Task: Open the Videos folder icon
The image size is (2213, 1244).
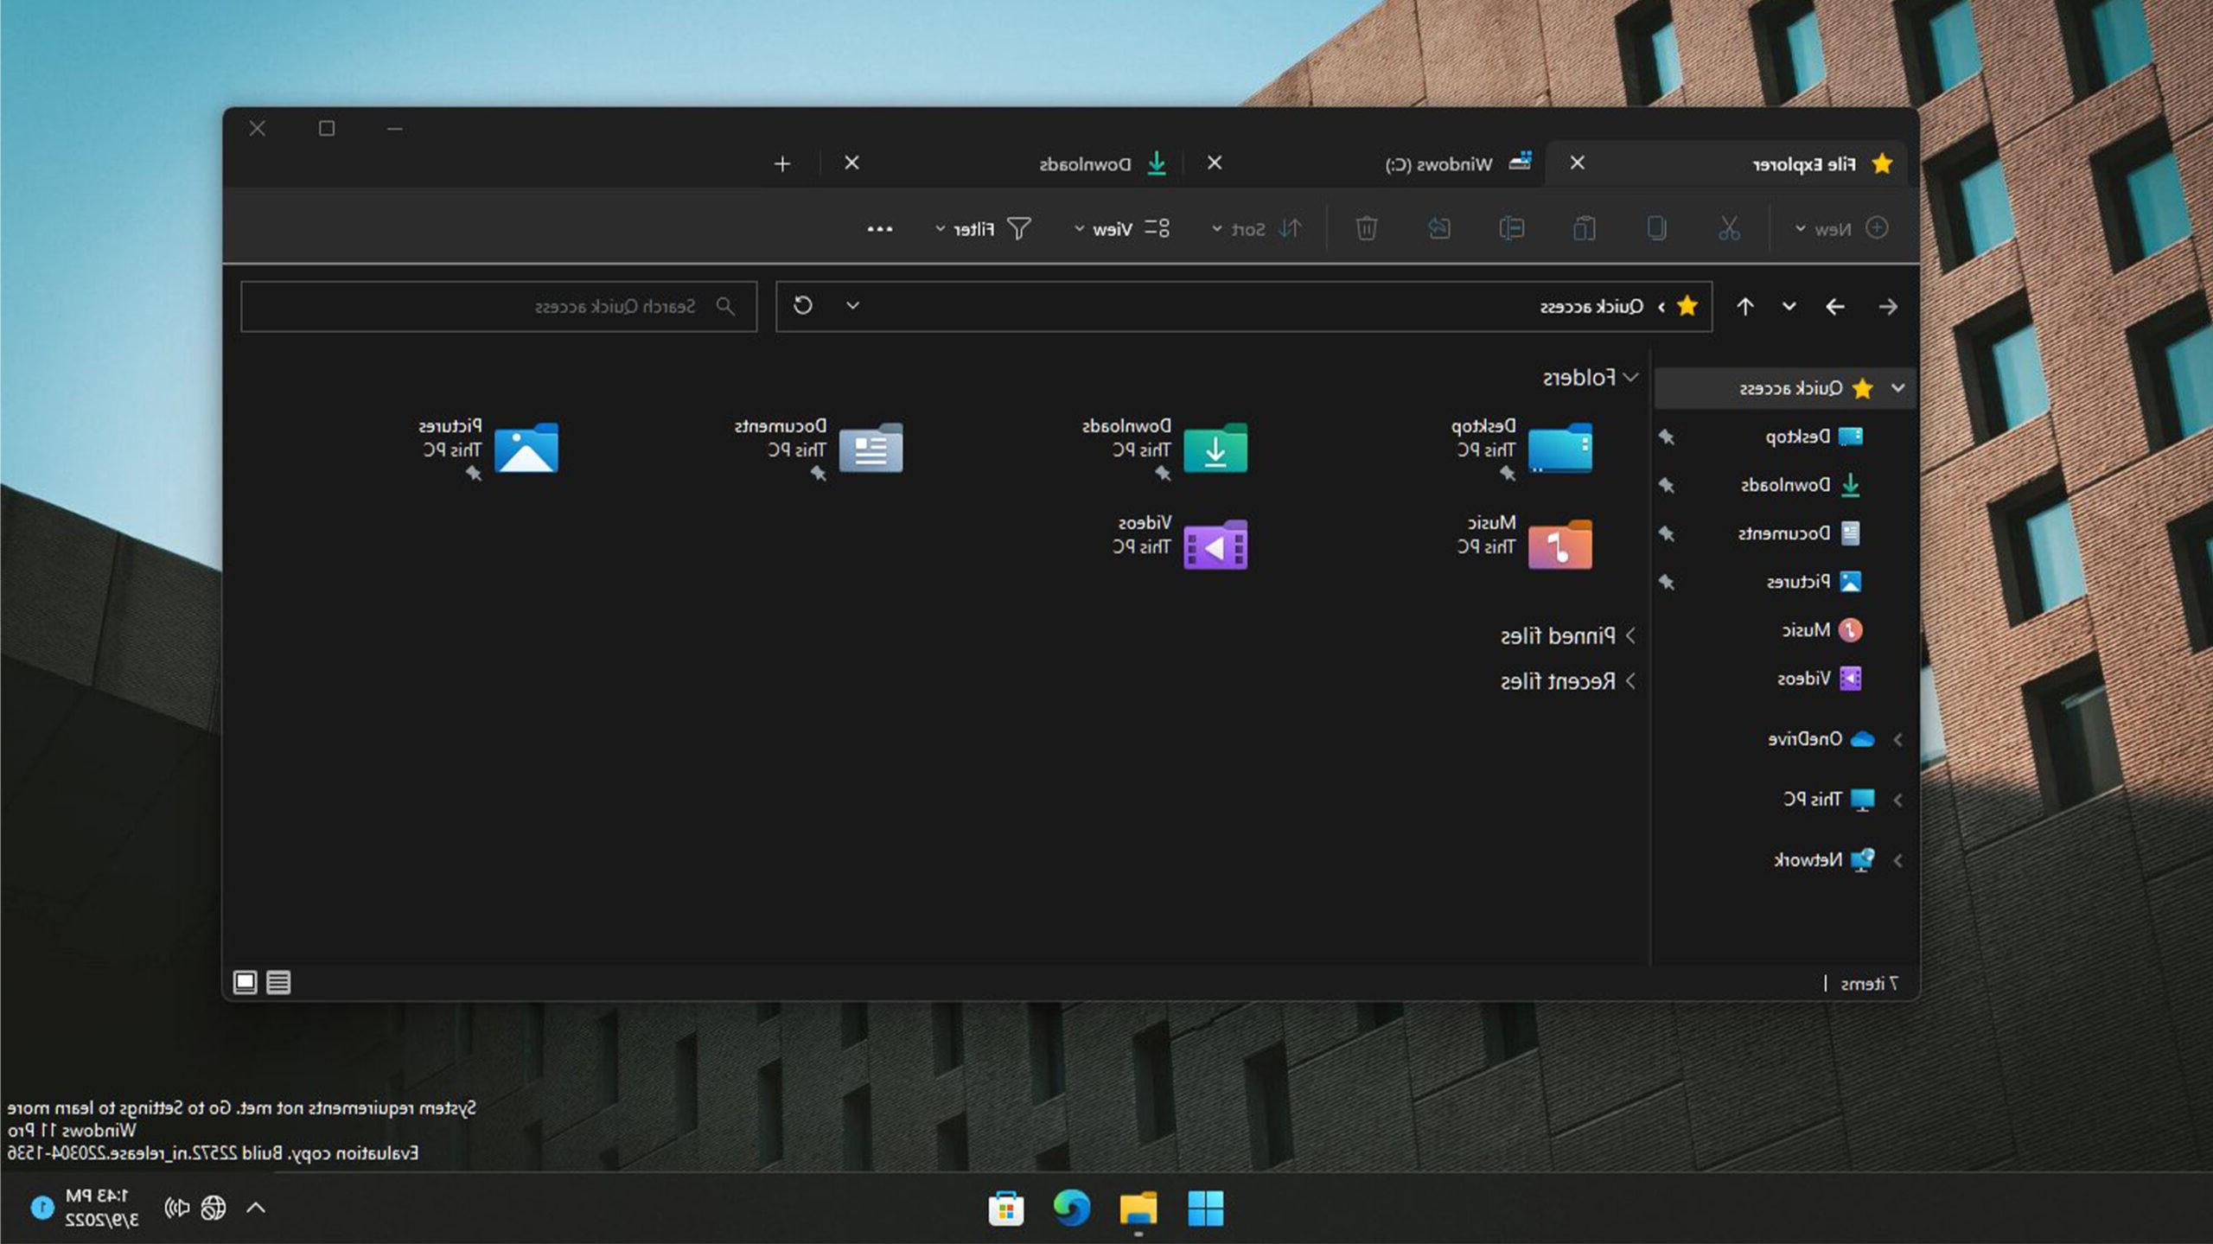Action: tap(1215, 545)
